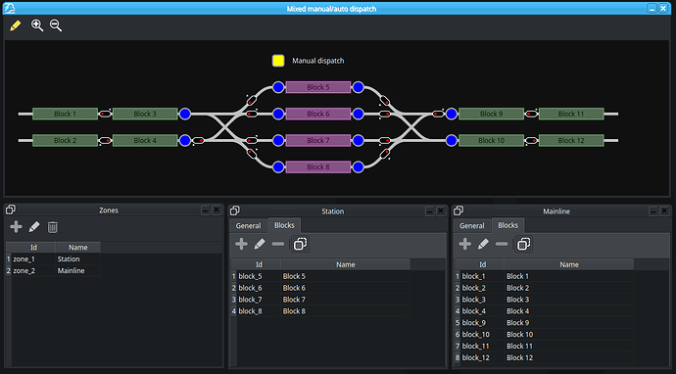
Task: Detach the Zones panel with float icon
Action: (11, 210)
